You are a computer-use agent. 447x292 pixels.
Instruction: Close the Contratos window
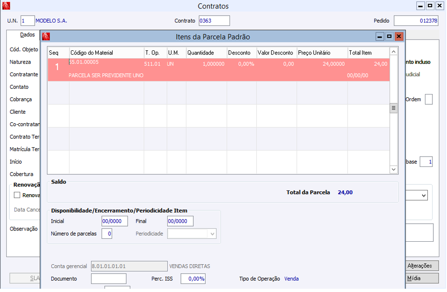coord(440,6)
